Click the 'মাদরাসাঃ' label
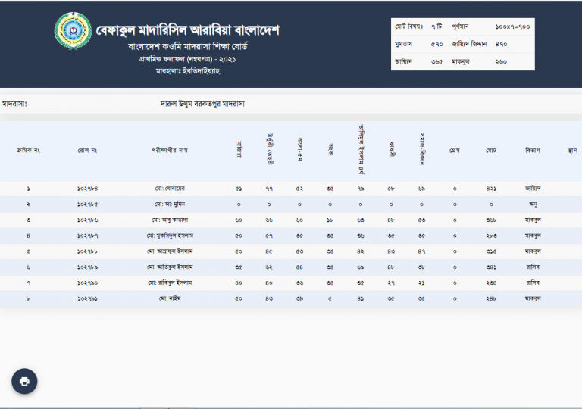This screenshot has height=409, width=582. (x=15, y=104)
